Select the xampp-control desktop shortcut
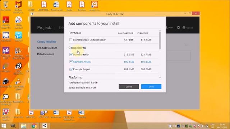This screenshot has width=230, height=129. [x=95, y=6]
